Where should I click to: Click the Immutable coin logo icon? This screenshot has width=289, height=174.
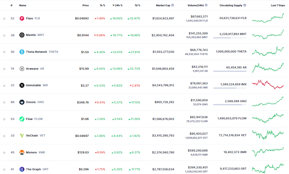[22, 85]
